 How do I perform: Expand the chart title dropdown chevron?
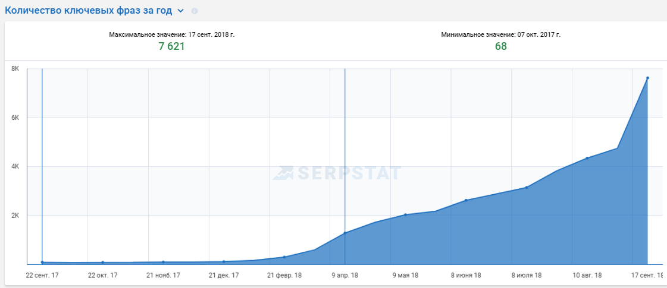(181, 11)
